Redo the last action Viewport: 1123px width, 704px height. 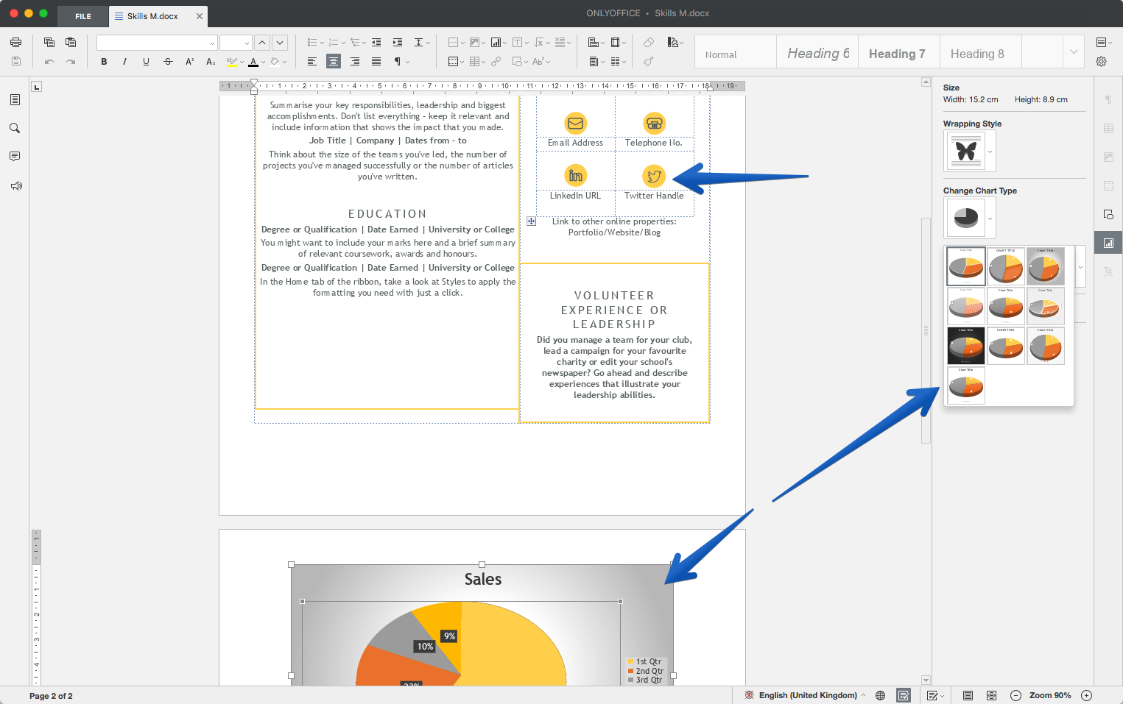click(x=71, y=62)
